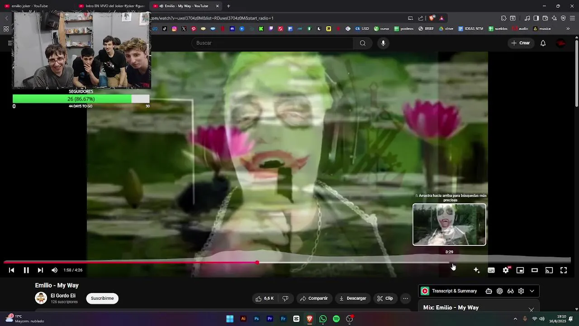Expand hidden bookmarks with double chevron

pos(568,29)
